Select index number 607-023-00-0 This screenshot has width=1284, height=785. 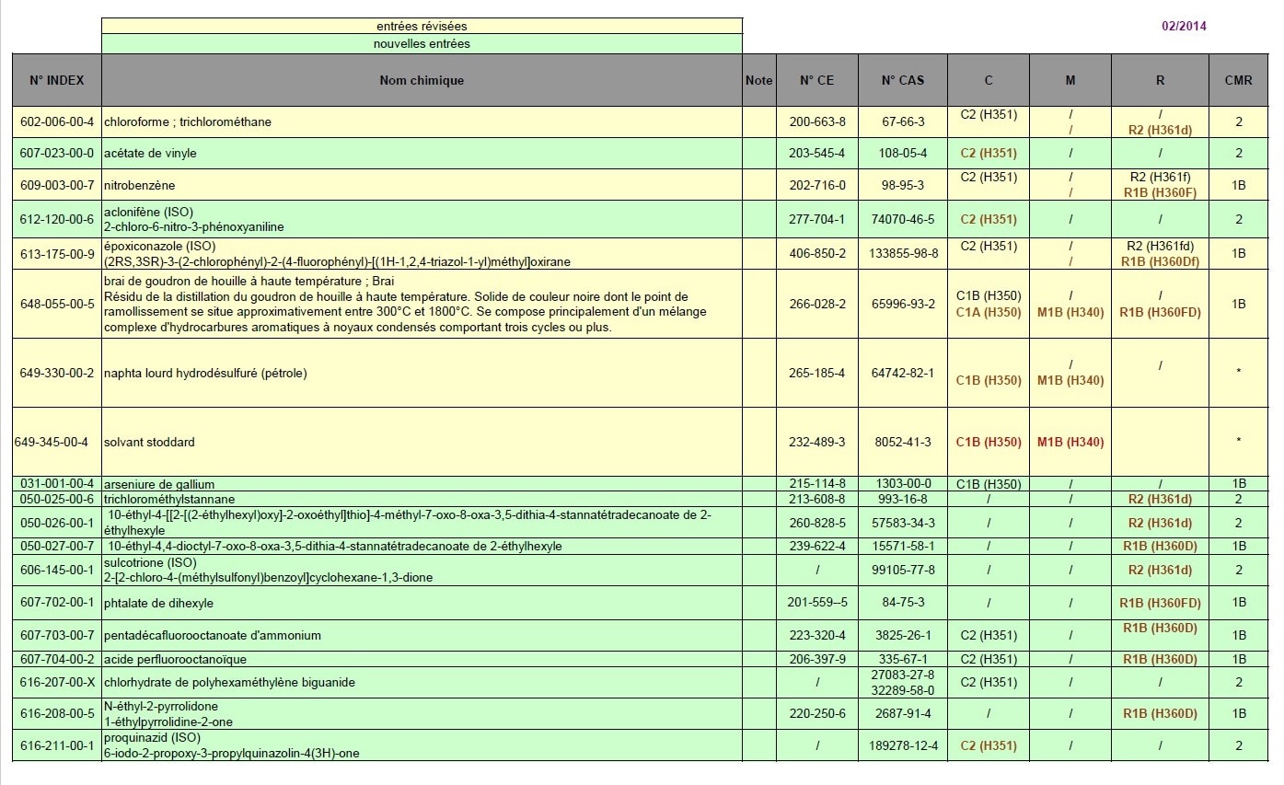[57, 153]
